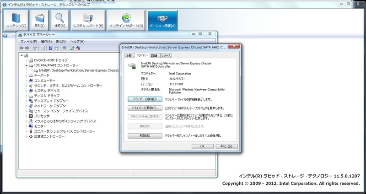
Task: Expand ディスク ドライブ node
Action: click(x=27, y=96)
